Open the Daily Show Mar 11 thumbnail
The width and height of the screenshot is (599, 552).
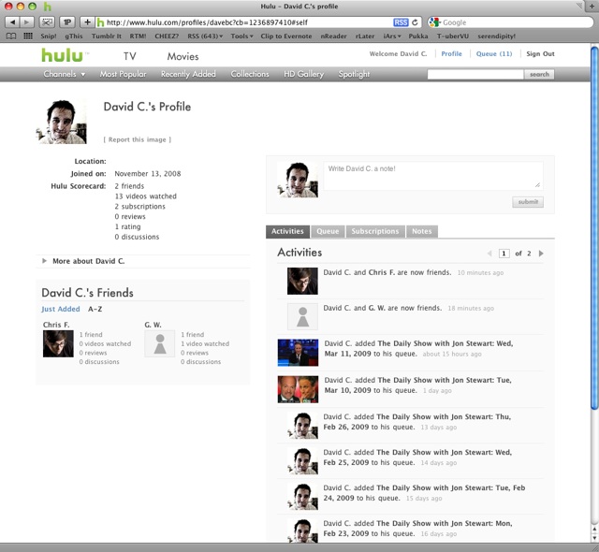click(298, 353)
